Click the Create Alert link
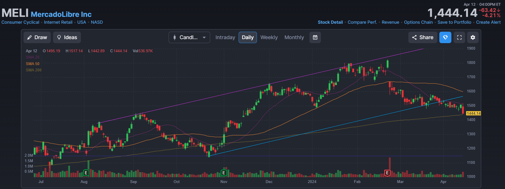Screen dimensions: 505x189 (488, 22)
